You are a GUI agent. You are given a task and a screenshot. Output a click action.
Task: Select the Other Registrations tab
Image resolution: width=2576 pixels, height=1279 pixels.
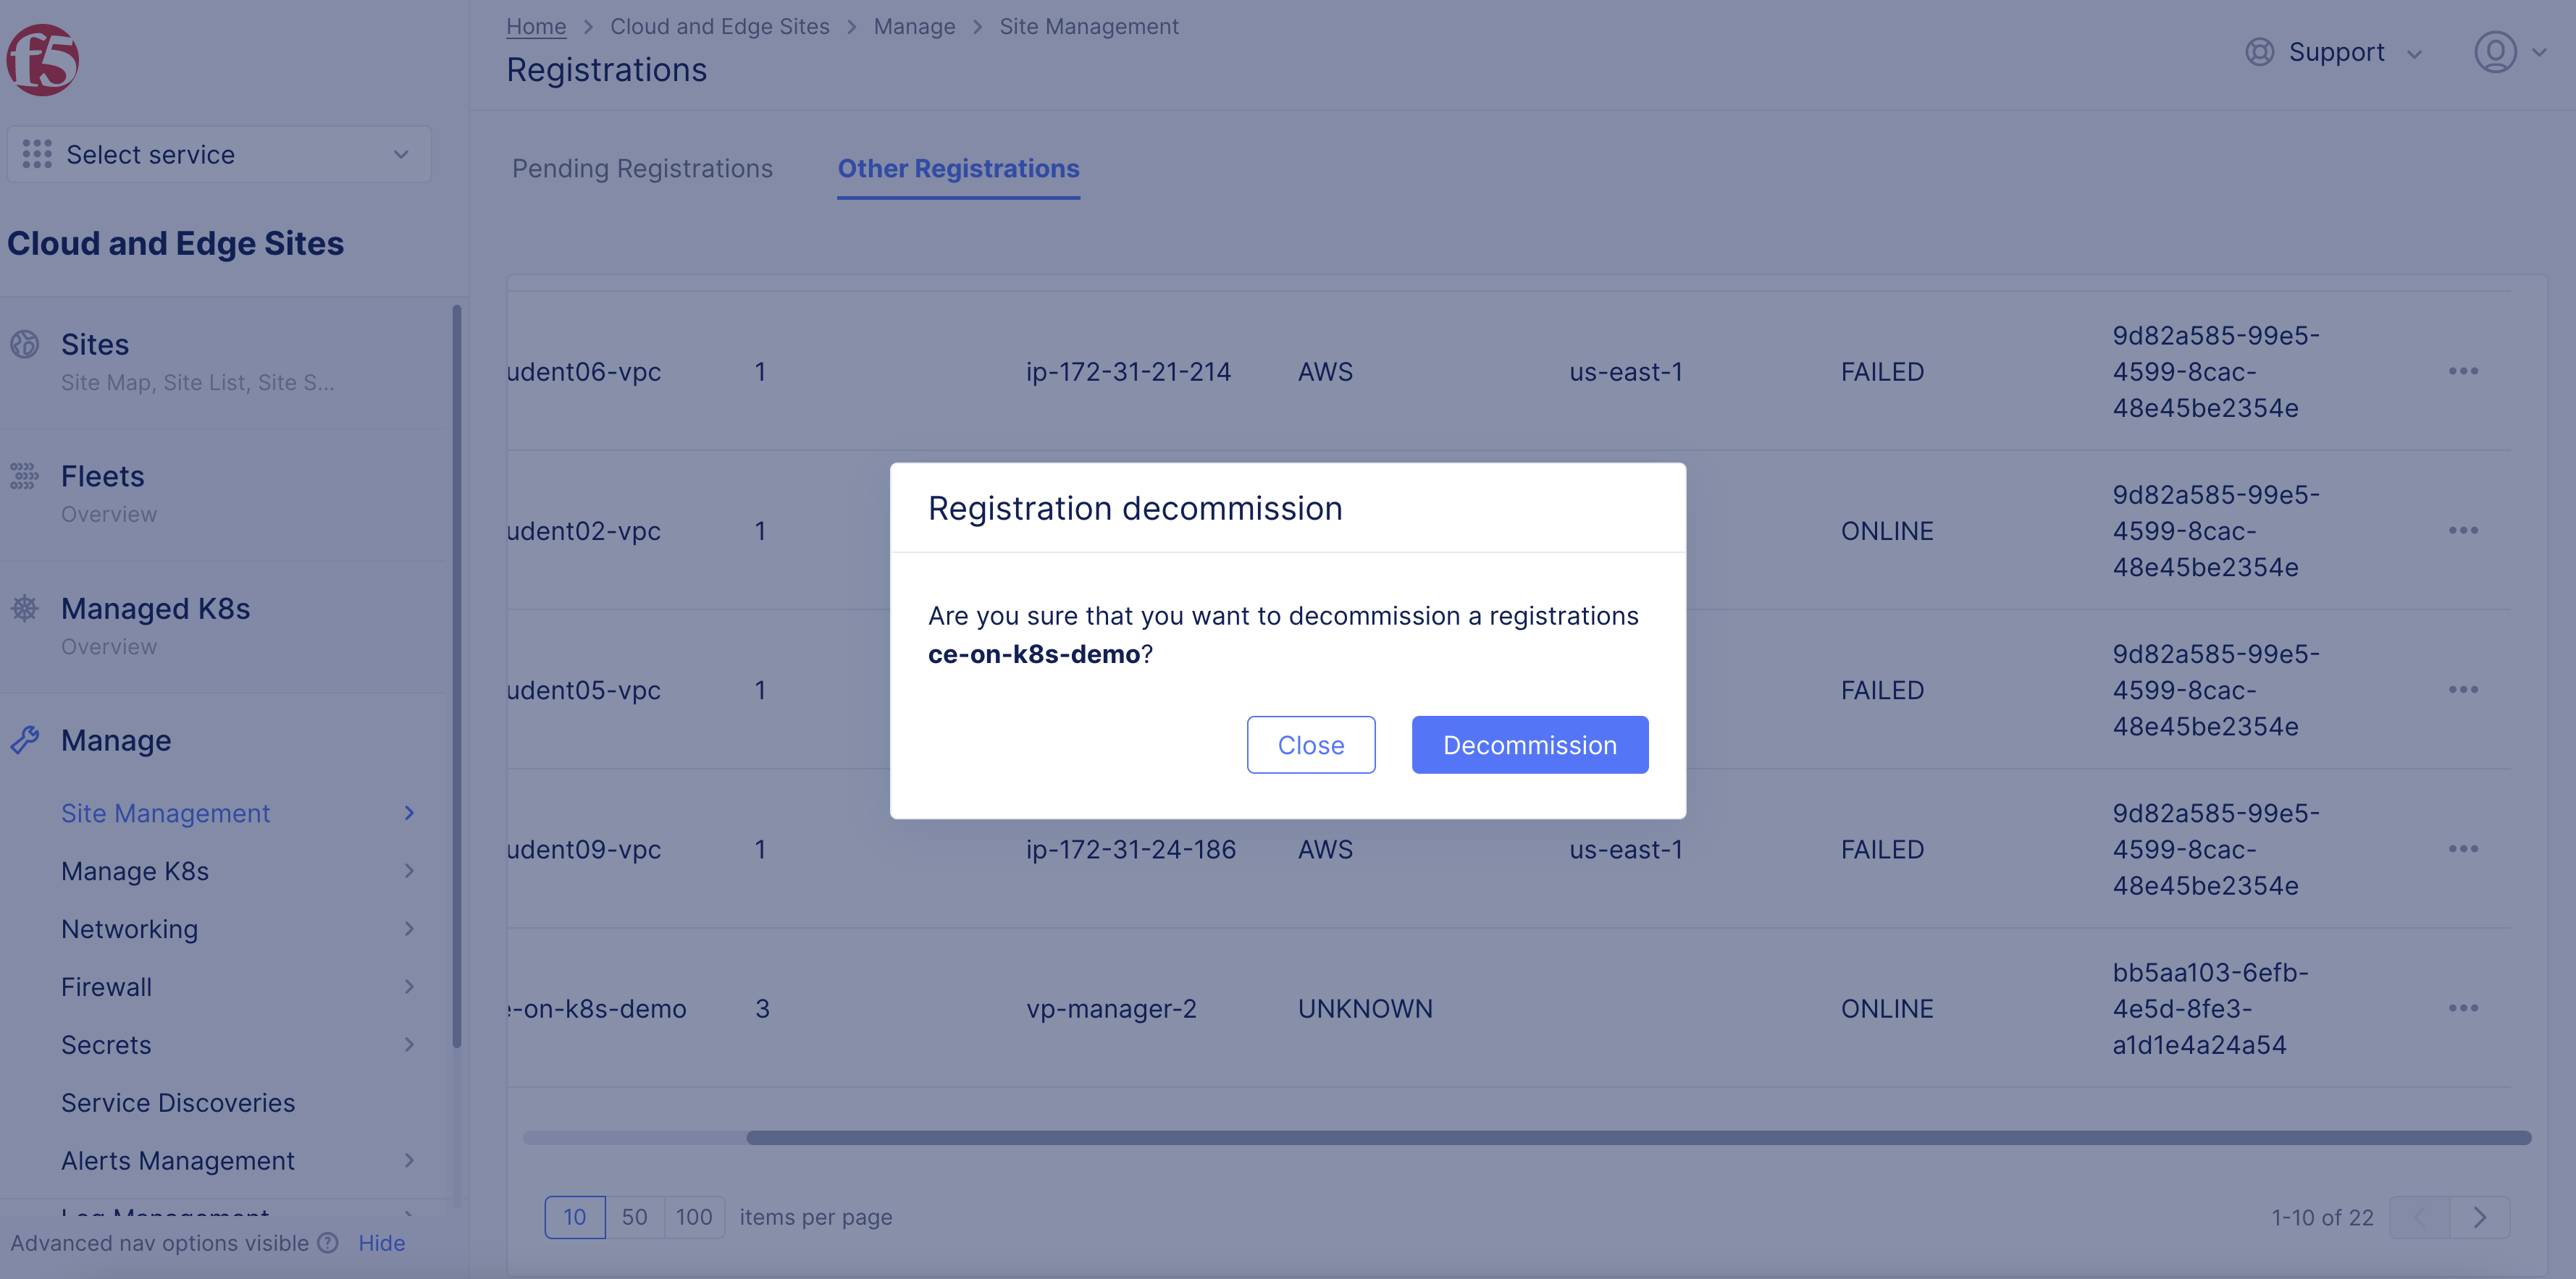tap(958, 169)
